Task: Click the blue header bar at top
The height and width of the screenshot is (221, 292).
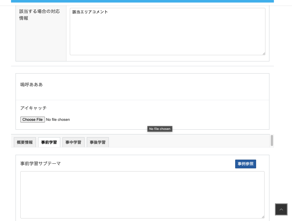Action: tap(142, 1)
